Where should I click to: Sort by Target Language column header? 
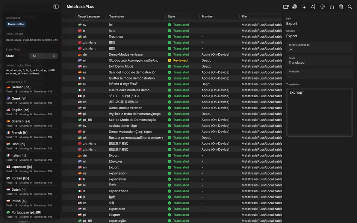pyautogui.click(x=89, y=17)
